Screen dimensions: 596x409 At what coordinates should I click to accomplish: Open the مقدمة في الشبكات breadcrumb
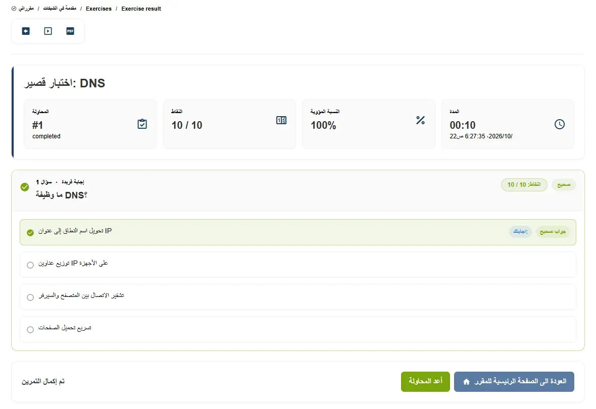[x=60, y=9]
